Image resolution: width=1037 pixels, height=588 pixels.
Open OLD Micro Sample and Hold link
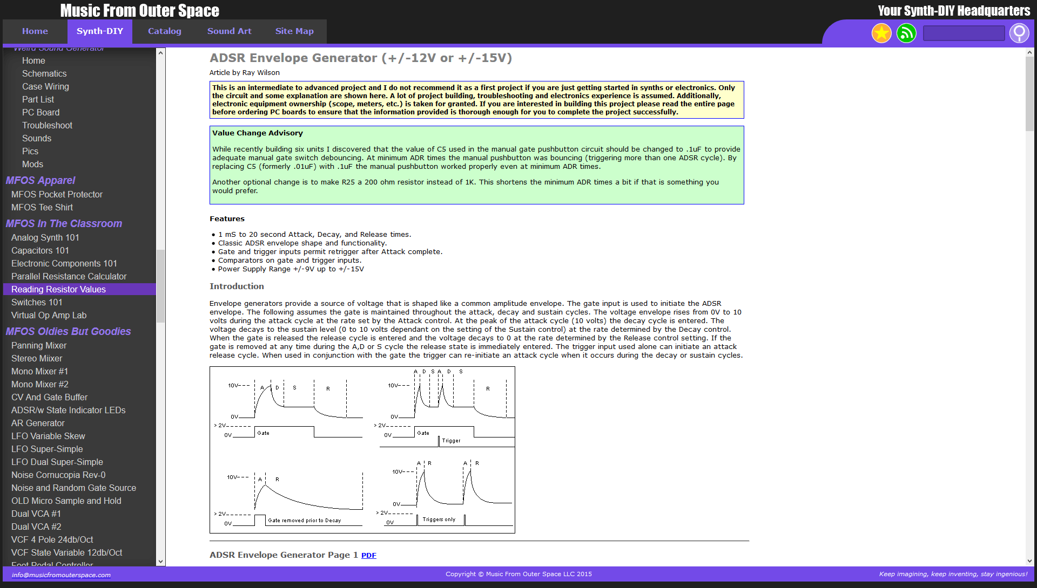point(66,501)
